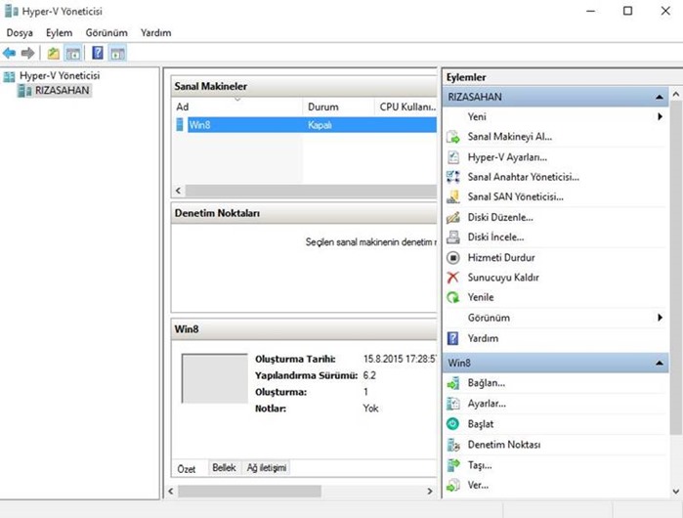Click the Hizmeti Durdur stop icon
Image resolution: width=683 pixels, height=518 pixels.
(453, 257)
